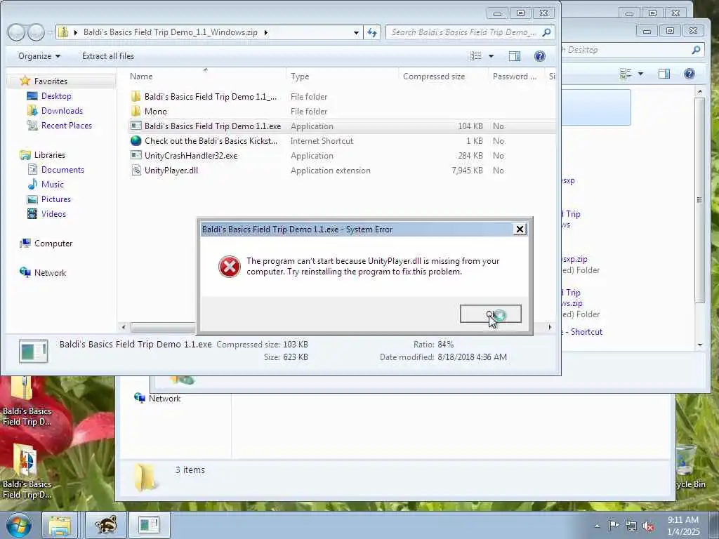Click exe thumbnail in details pane
Screen dimensions: 719x539
click(34, 352)
